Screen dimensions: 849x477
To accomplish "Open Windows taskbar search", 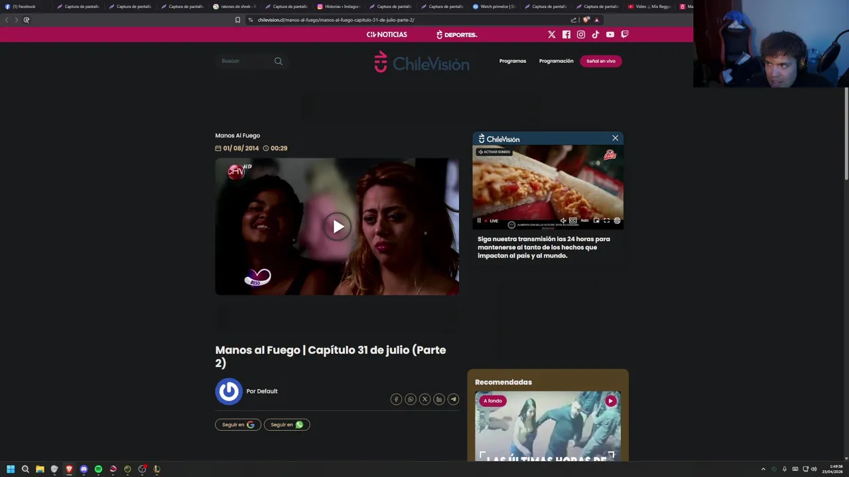I will 25,469.
